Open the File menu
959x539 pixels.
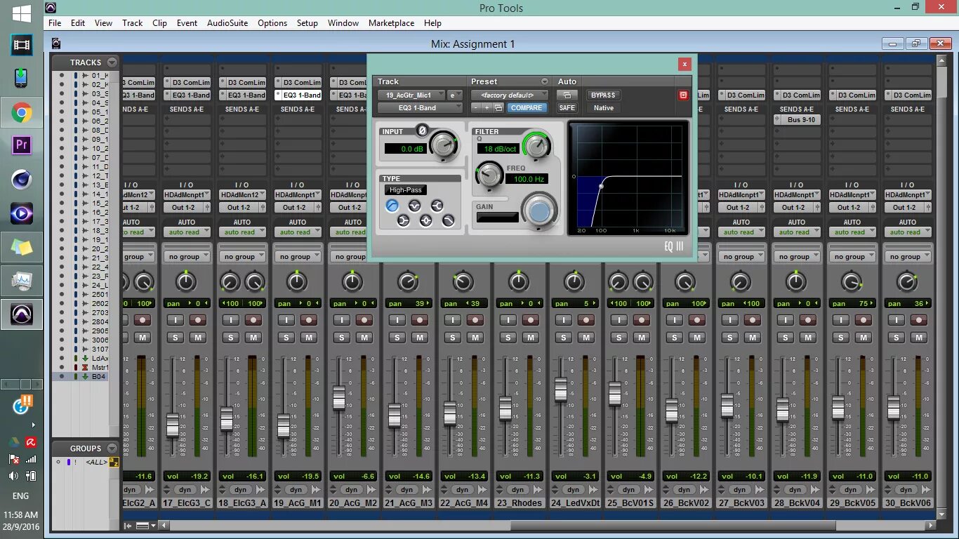click(55, 22)
